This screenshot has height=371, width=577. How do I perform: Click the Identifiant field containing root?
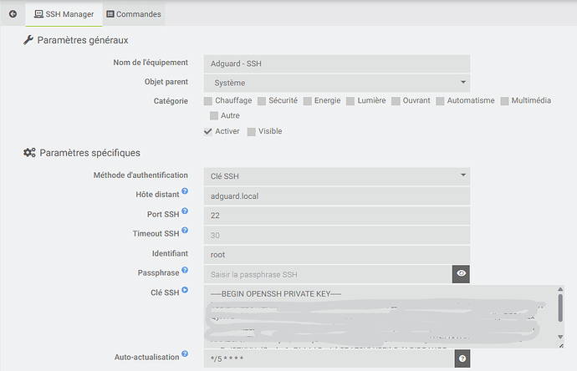pyautogui.click(x=337, y=255)
